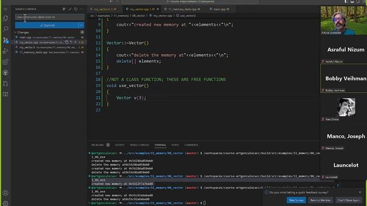Open GitHub Pull Requests view icon
Screen dimensions: 367x206
click(5, 84)
